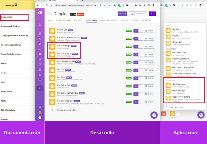207x144 pixels.
Task: Toggle ON switch for Create subscriber to a list
Action: pyautogui.click(x=138, y=39)
